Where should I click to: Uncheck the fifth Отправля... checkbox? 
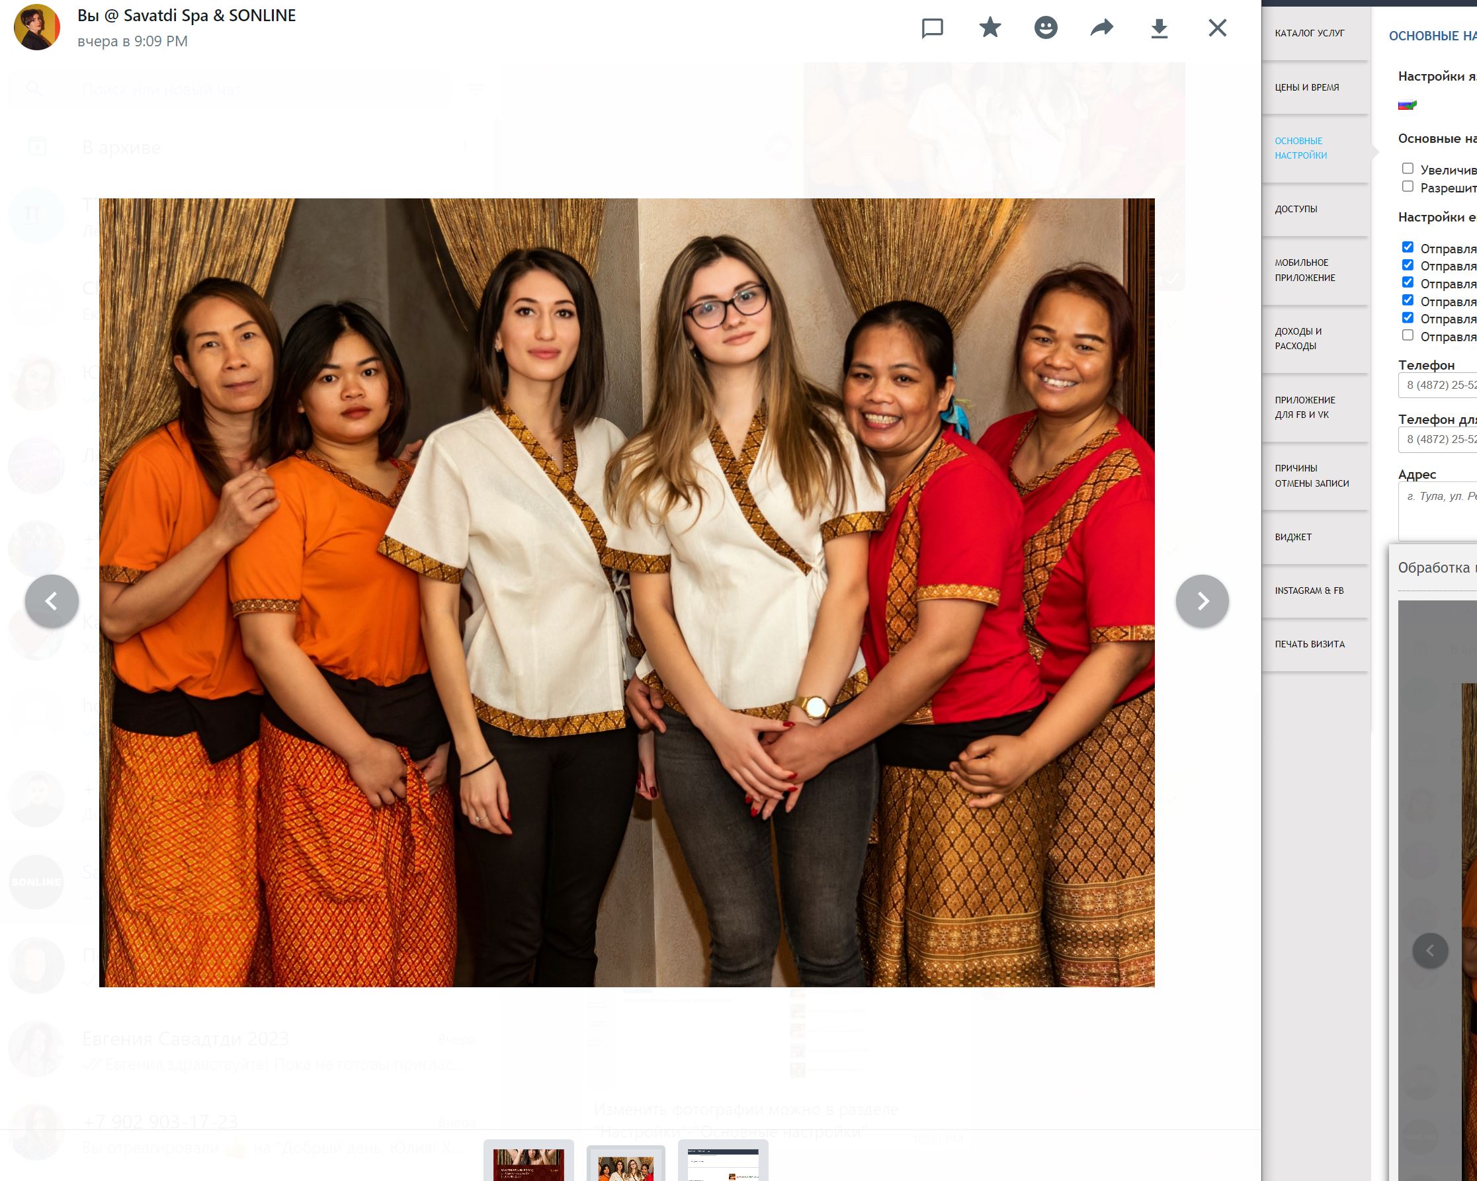coord(1408,317)
